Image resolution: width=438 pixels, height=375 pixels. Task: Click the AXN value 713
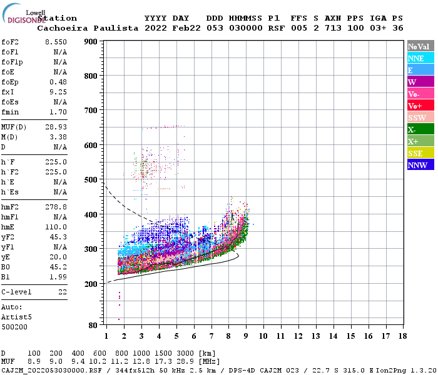pos(333,28)
